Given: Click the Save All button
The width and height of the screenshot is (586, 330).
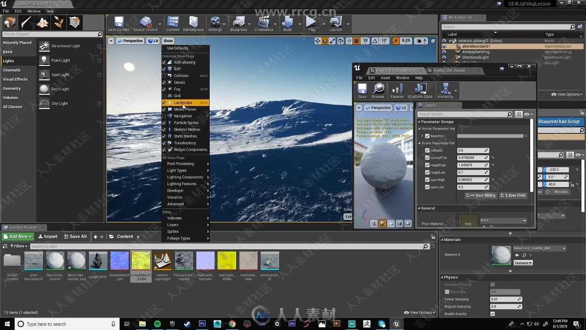Looking at the screenshot, I should point(75,236).
